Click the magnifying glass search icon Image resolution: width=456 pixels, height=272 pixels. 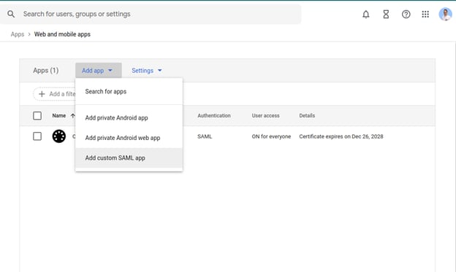(11, 14)
